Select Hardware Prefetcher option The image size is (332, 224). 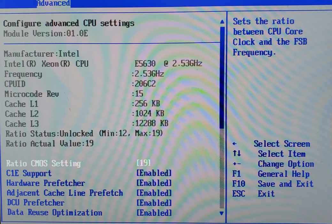pyautogui.click(x=46, y=183)
